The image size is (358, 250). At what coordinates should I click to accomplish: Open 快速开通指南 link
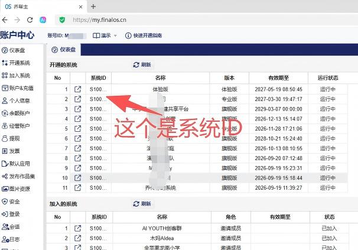(144, 35)
